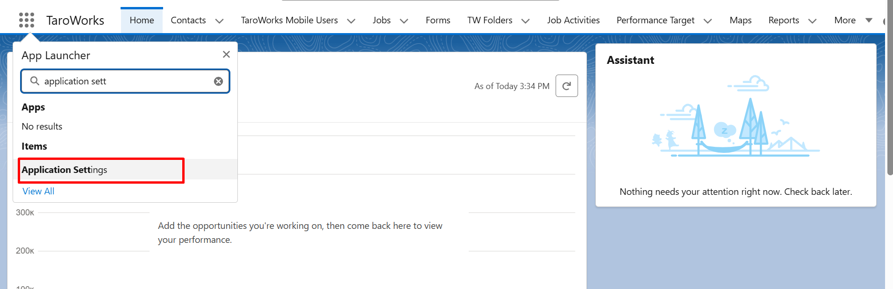Open the Forms tab
Image resolution: width=893 pixels, height=289 pixels.
[438, 20]
